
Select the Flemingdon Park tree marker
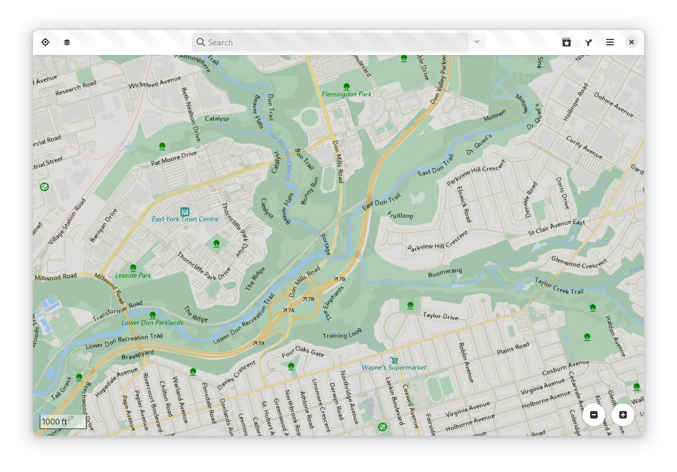[347, 86]
